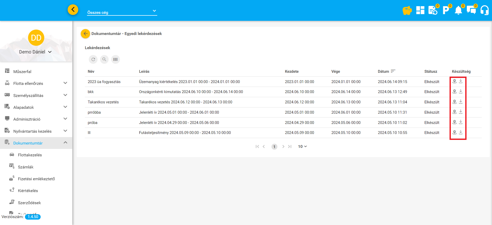The width and height of the screenshot is (492, 225).
Task: Open the column chooser icon
Action: (x=115, y=59)
